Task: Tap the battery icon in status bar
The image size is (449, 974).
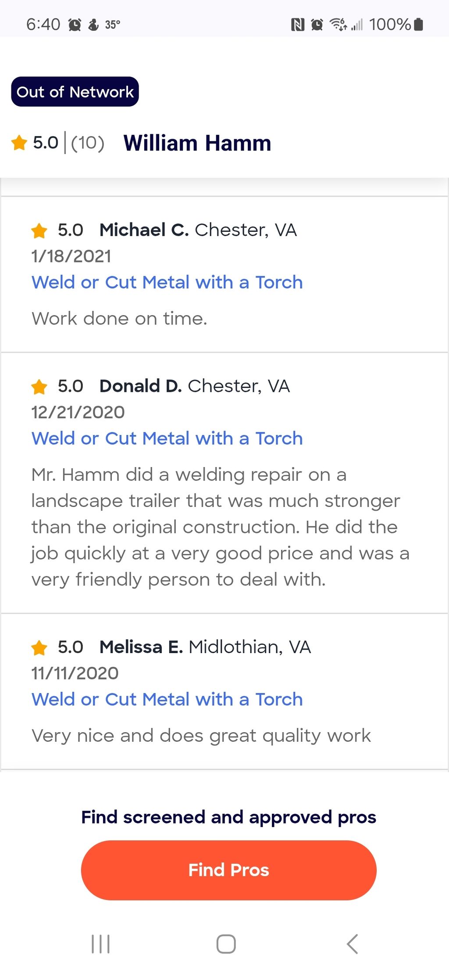Action: coord(418,25)
